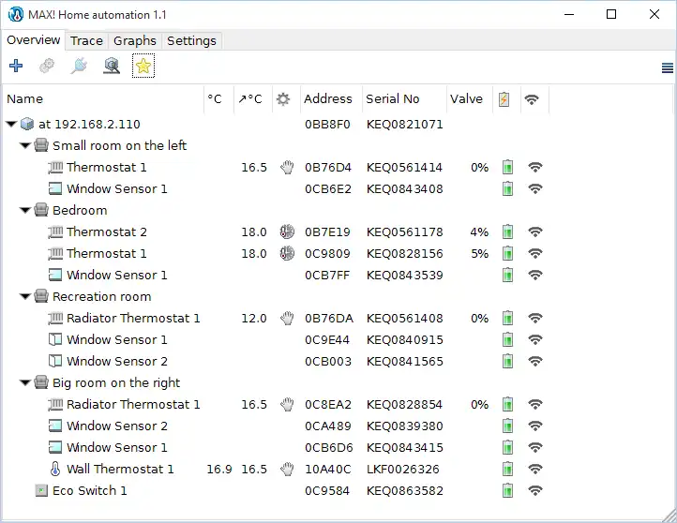
Task: Click the window resize grip corner
Action: click(669, 516)
